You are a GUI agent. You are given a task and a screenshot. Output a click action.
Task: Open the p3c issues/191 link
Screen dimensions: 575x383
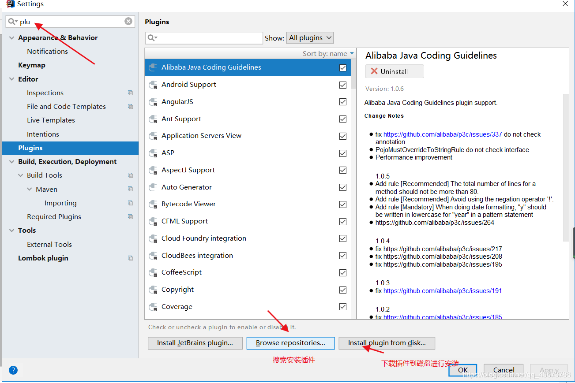pos(443,291)
